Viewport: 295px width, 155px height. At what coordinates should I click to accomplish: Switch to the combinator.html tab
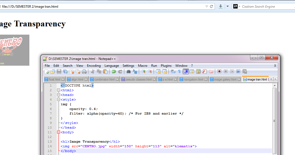[x=105, y=79]
